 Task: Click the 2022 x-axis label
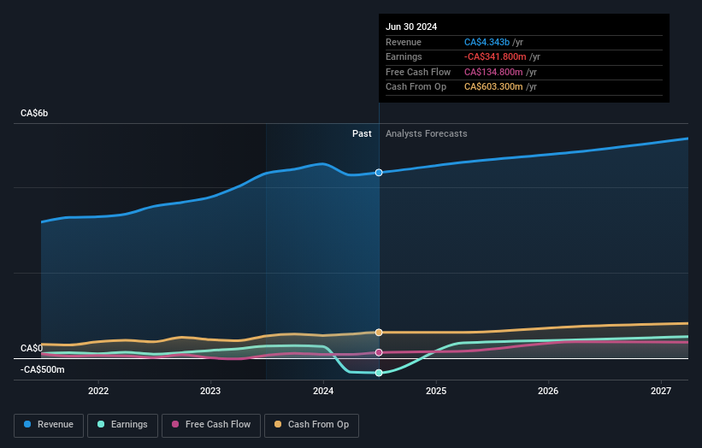[98, 391]
